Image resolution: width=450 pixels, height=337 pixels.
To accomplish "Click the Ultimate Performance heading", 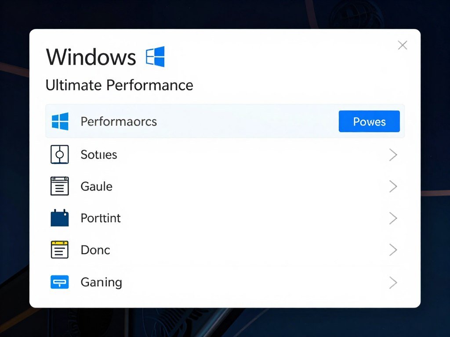I will pos(119,85).
